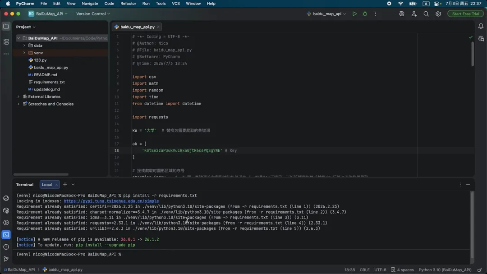This screenshot has height=274, width=487.
Task: Open IDE settings gear
Action: (x=438, y=14)
